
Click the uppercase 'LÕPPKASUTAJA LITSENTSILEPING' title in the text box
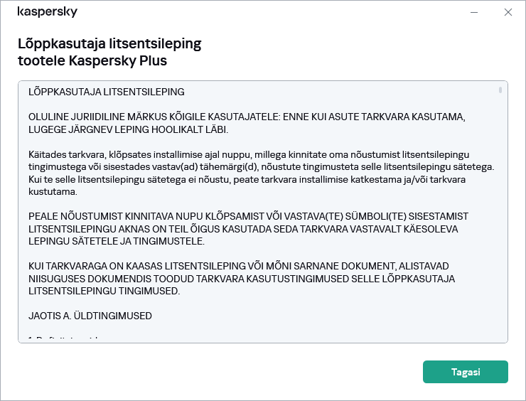pos(106,92)
